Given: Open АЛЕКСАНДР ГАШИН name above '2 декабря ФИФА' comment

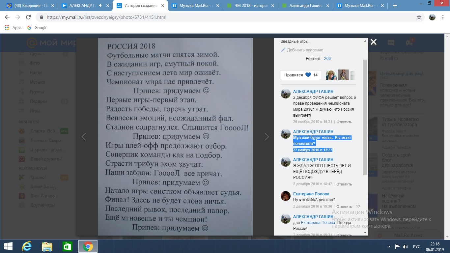Looking at the screenshot, I should 313,92.
